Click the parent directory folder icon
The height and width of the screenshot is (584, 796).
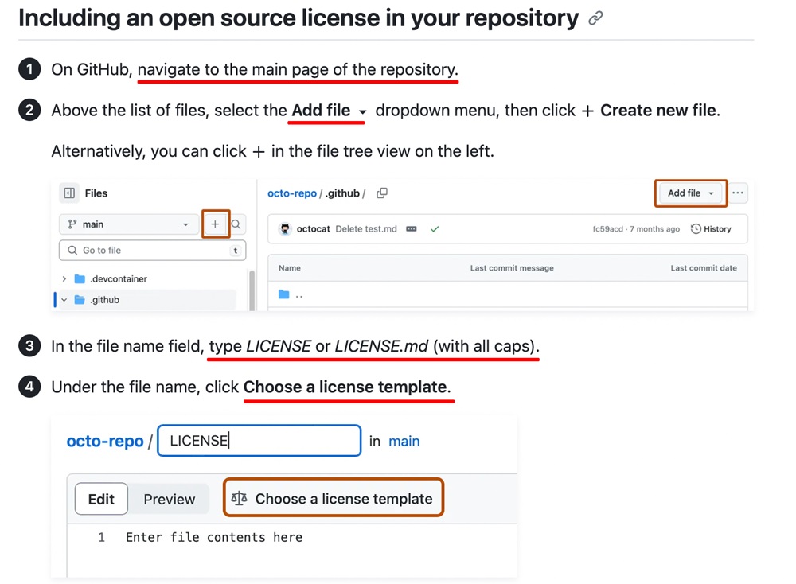coord(284,295)
